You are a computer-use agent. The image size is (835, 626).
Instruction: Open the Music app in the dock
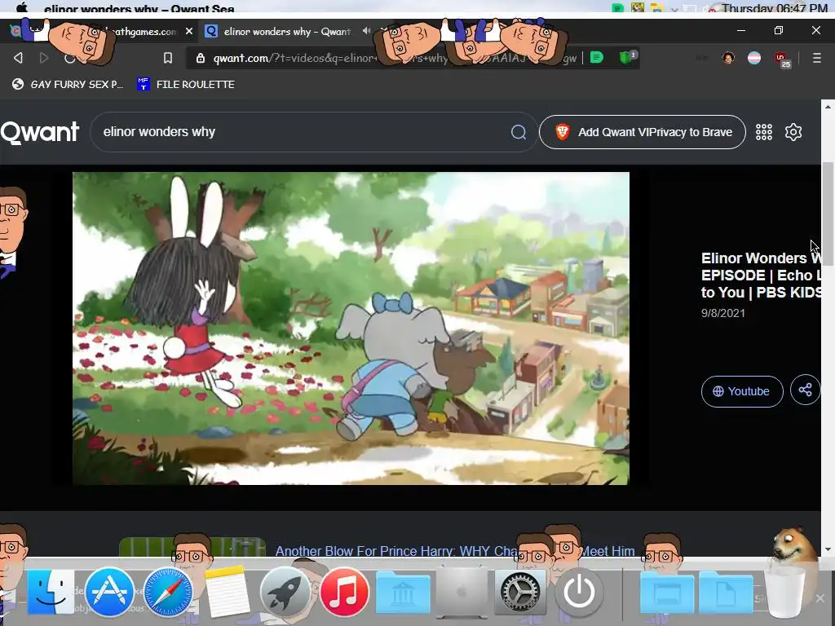coord(344,592)
